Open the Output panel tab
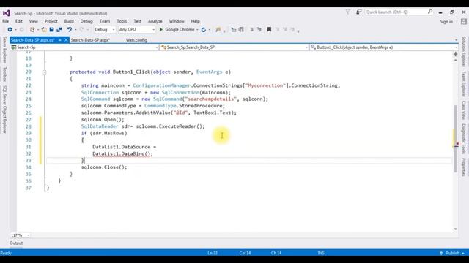The image size is (469, 263). click(16, 243)
